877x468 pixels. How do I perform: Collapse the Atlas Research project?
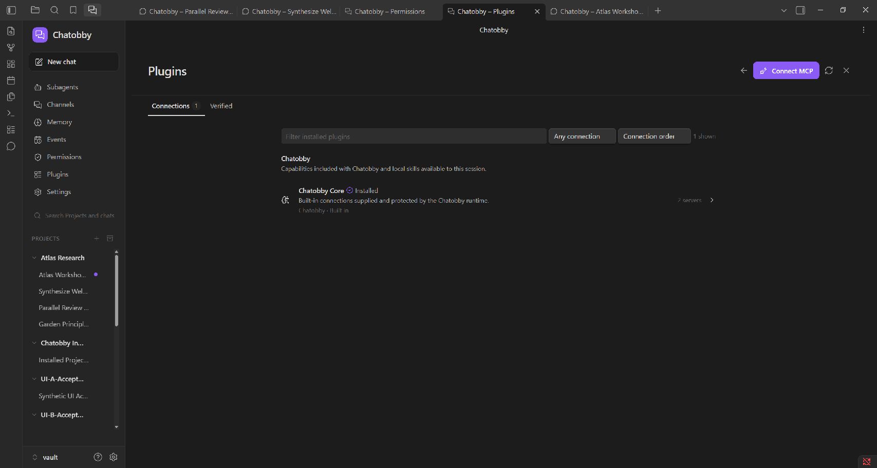[x=34, y=258]
